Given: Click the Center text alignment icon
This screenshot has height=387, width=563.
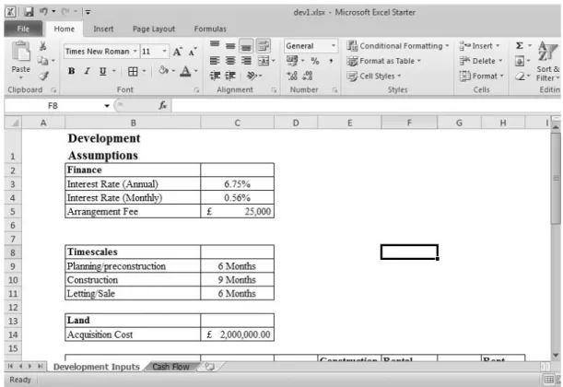Looking at the screenshot, I should (230, 61).
